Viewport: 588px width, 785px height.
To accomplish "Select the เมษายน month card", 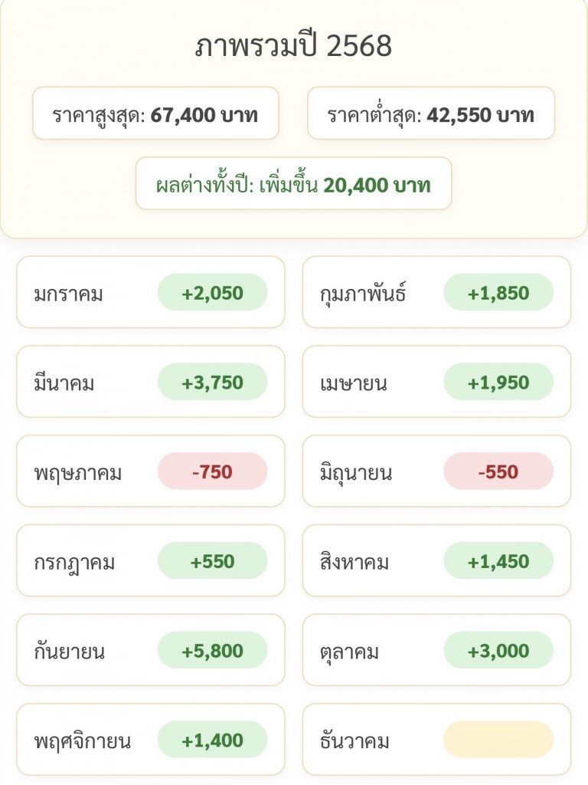I will click(436, 382).
